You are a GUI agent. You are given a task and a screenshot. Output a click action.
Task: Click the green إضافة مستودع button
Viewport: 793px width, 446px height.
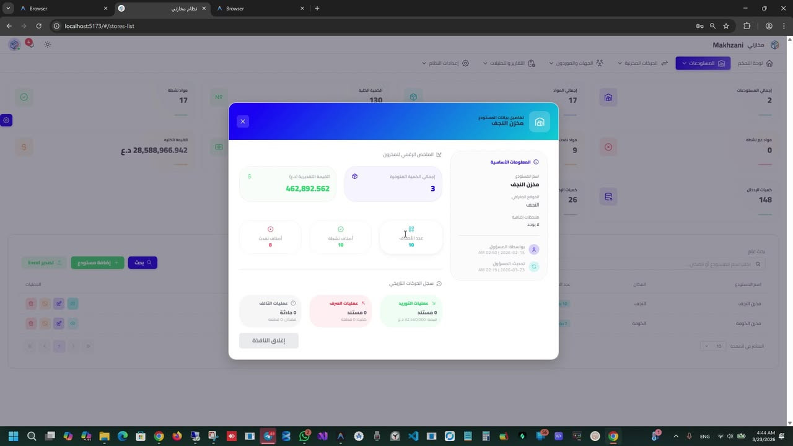pyautogui.click(x=97, y=262)
